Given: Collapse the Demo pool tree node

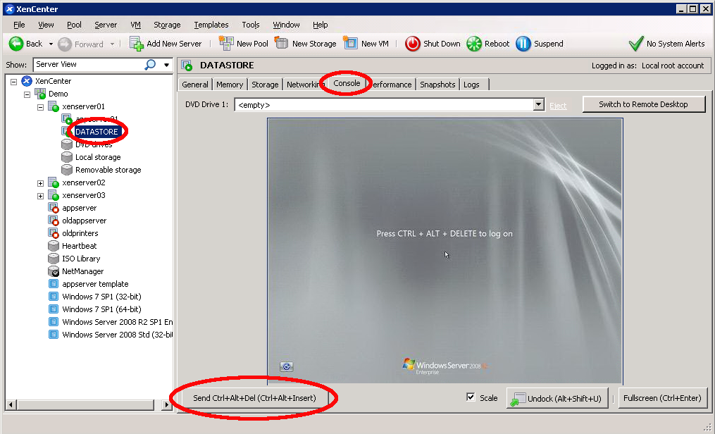Looking at the screenshot, I should 27,95.
